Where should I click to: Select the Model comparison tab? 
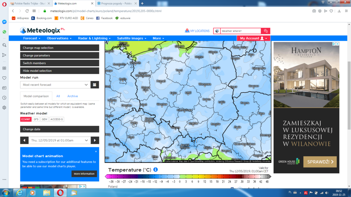click(x=36, y=96)
